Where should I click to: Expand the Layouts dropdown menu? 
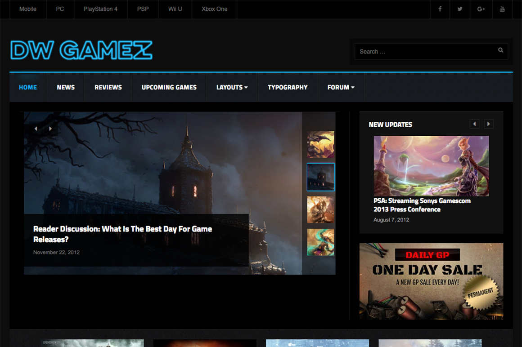232,87
